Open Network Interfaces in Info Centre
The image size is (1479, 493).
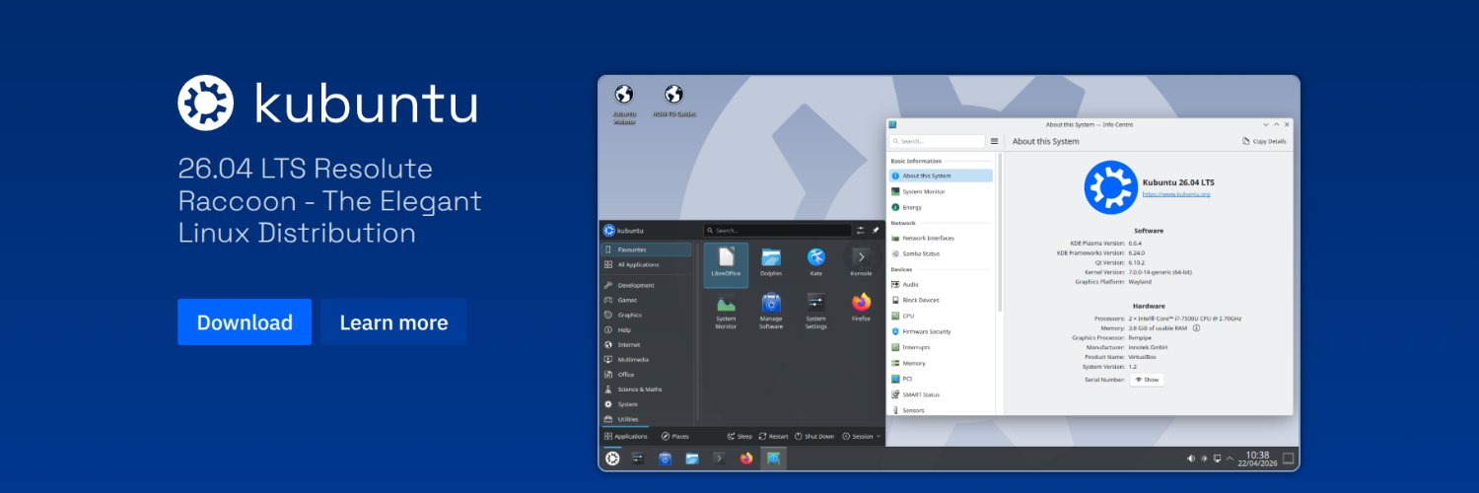(x=941, y=238)
